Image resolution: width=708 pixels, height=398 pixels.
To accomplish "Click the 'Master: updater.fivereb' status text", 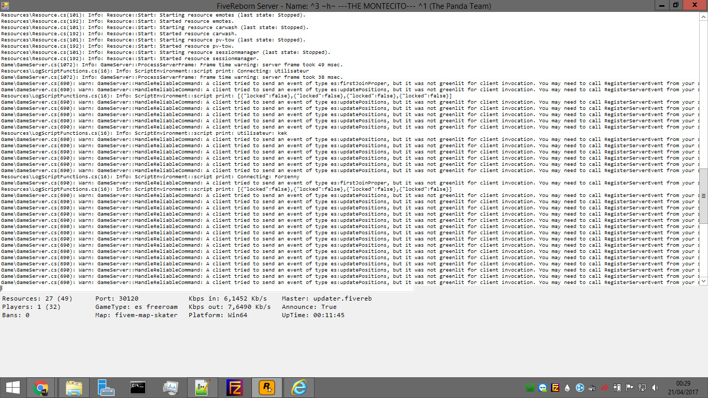I will 327,298.
